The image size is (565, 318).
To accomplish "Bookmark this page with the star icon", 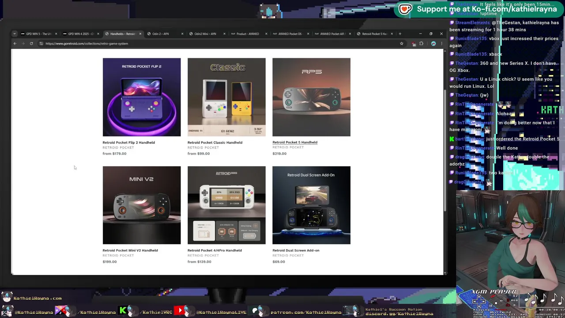I will 402,43.
